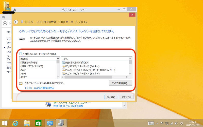Click 次へ(N) button
203x127 pixels.
pyautogui.click(x=111, y=97)
